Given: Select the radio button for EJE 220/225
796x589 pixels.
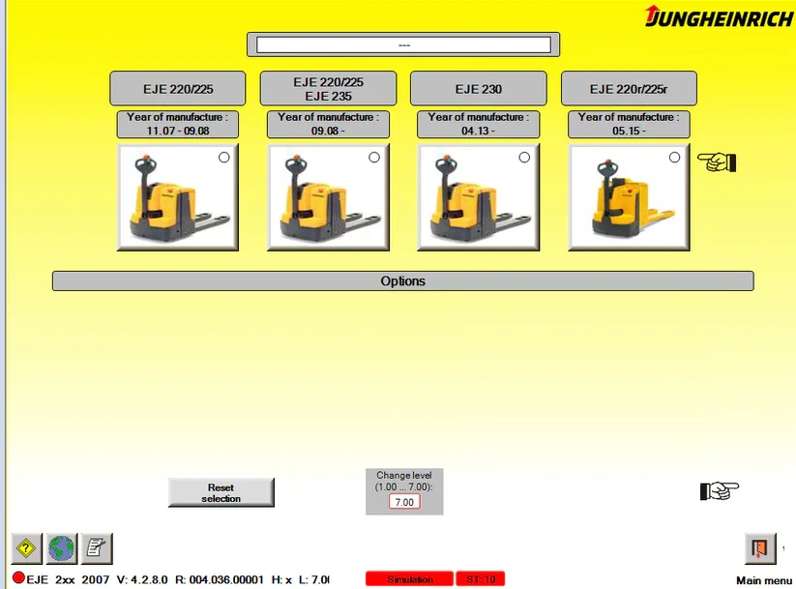Looking at the screenshot, I should tap(223, 157).
